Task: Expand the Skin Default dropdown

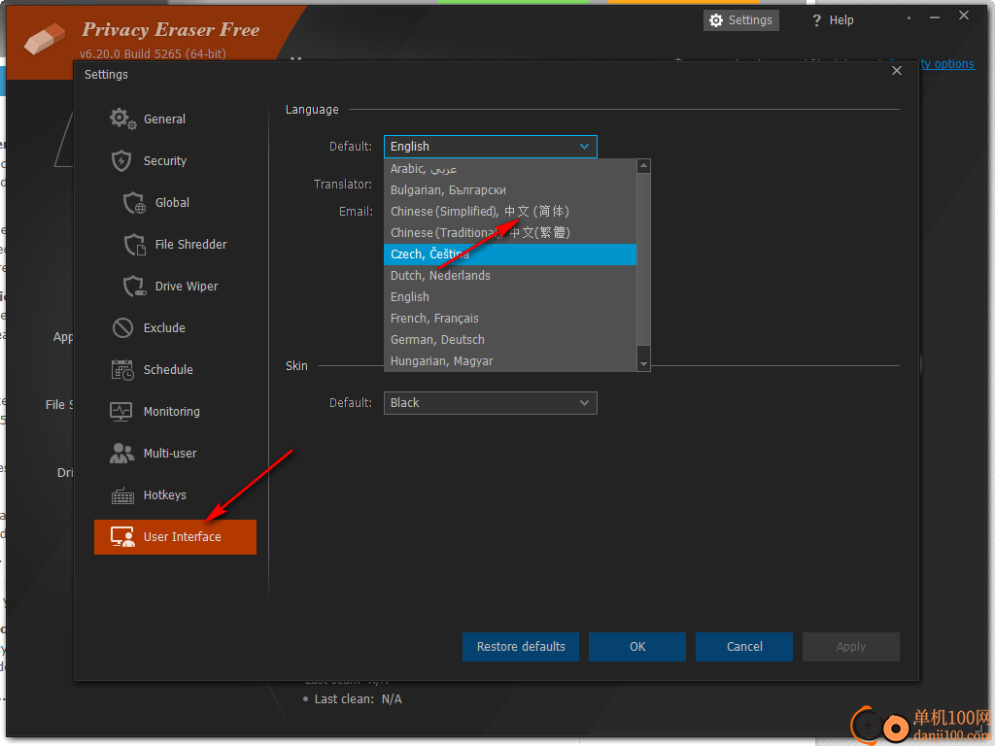Action: pyautogui.click(x=490, y=403)
